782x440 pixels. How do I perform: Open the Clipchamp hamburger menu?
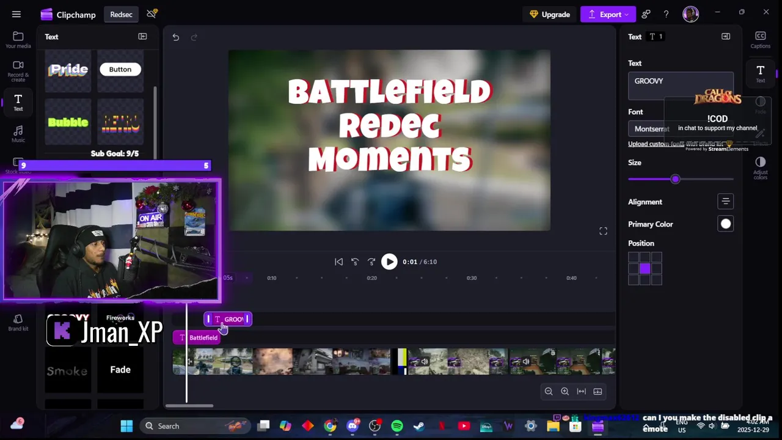point(16,14)
